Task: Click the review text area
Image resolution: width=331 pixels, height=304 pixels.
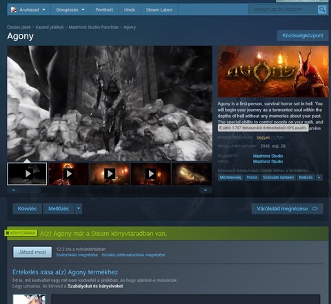Action: tap(185, 299)
